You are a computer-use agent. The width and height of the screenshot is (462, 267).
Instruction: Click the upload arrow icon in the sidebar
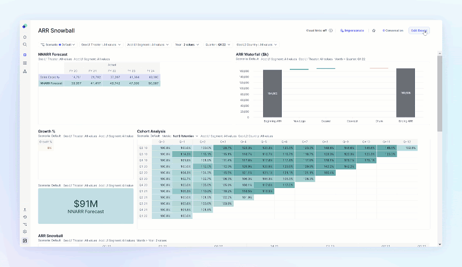coord(25,210)
